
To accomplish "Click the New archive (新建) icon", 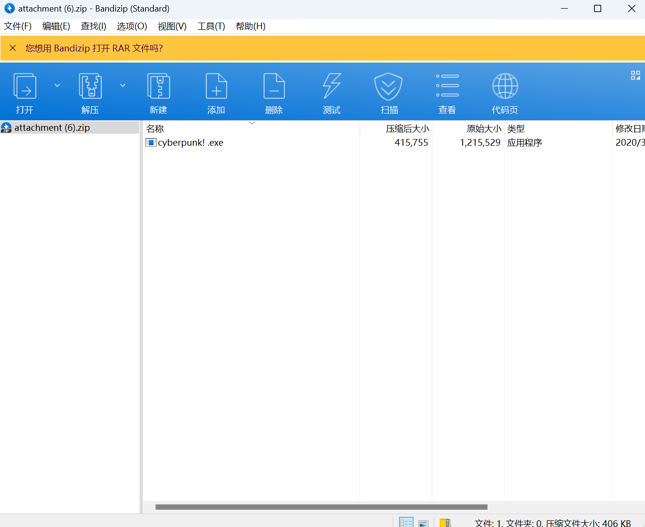I will coord(158,87).
